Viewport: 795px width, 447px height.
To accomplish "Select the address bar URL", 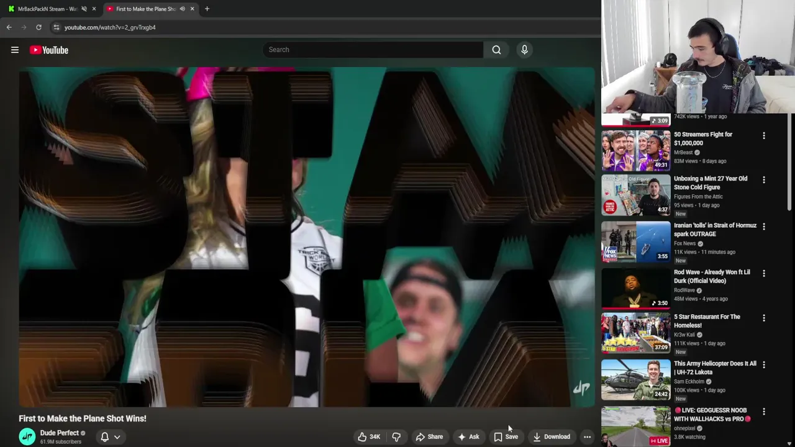I will coord(110,27).
